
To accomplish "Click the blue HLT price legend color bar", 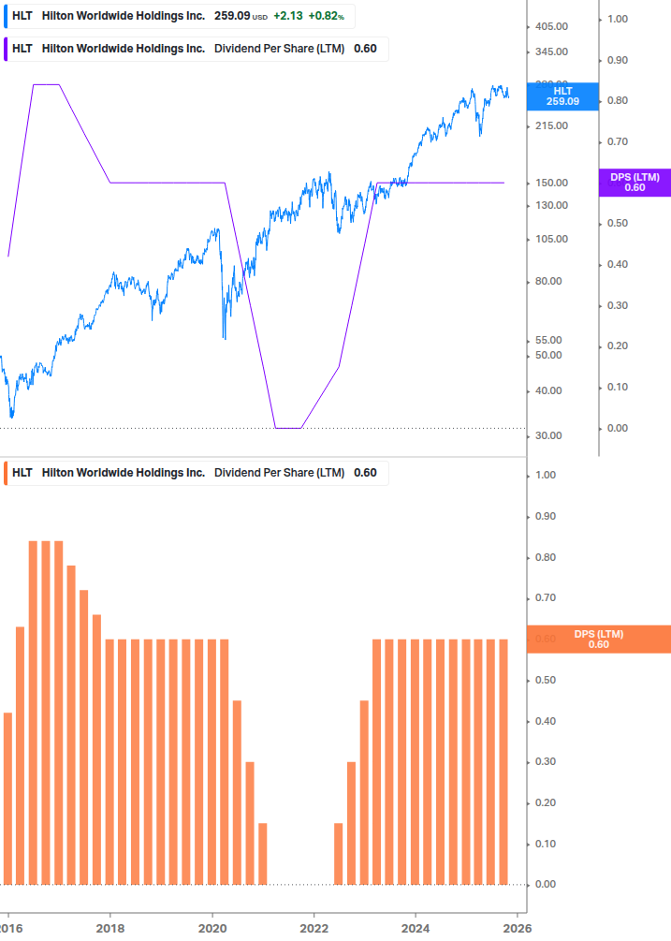I will [6, 16].
